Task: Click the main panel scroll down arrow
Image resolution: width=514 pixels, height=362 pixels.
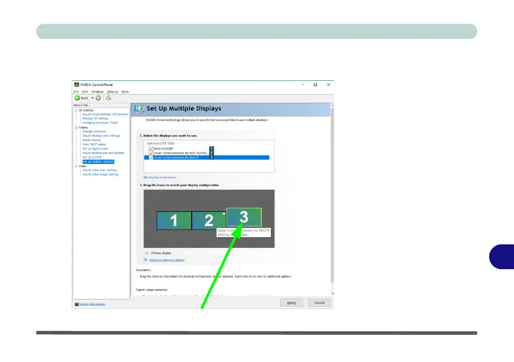Action: (333, 293)
